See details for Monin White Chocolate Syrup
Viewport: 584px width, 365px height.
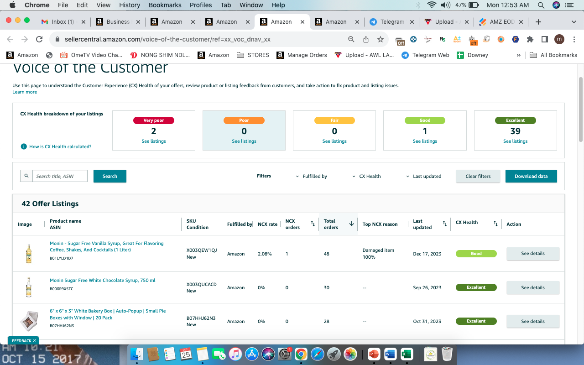pyautogui.click(x=533, y=287)
